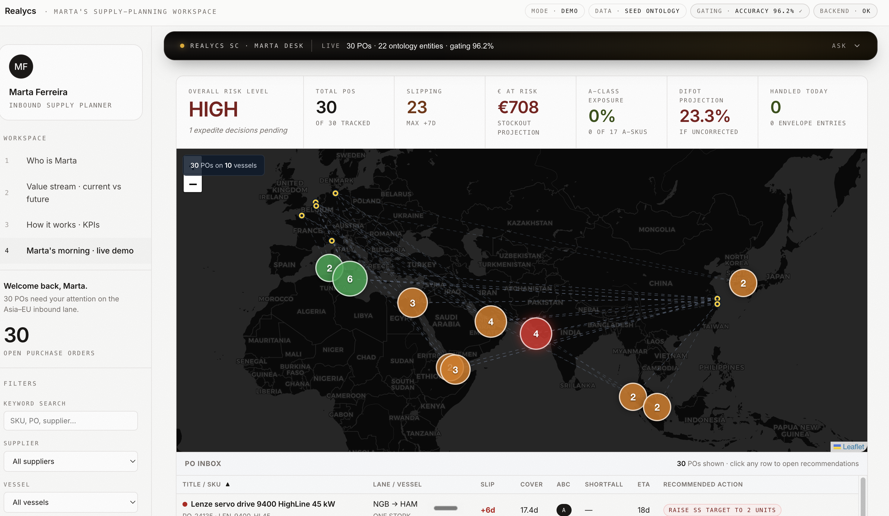This screenshot has height=516, width=889.
Task: Click yellow port ring above Italy
Action: coord(332,241)
